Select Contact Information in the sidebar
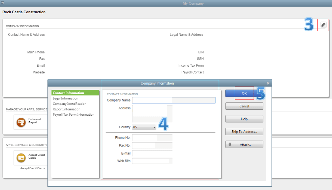Viewport: 332px width, 190px height. [x=68, y=93]
